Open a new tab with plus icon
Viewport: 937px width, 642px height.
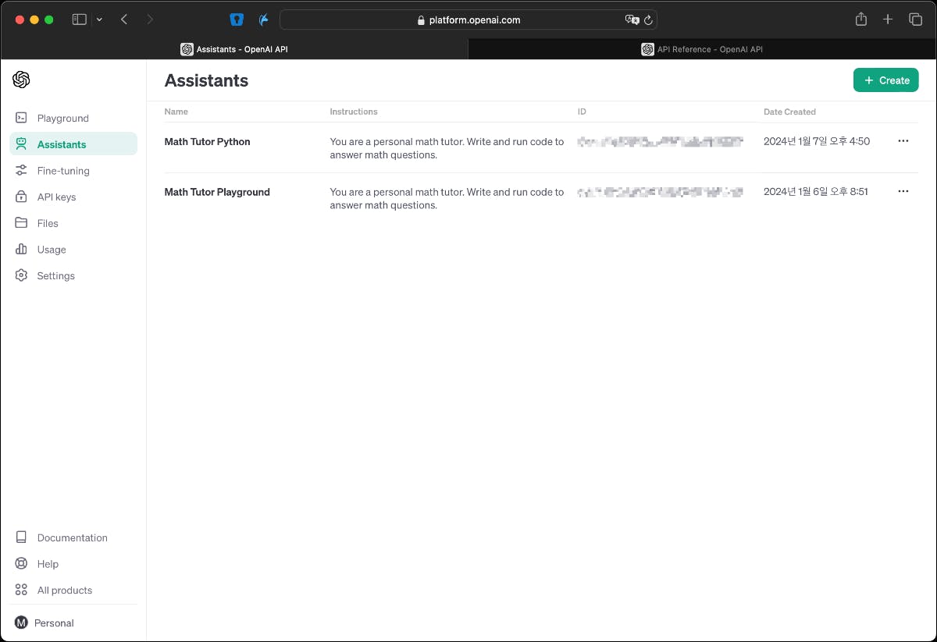point(888,20)
